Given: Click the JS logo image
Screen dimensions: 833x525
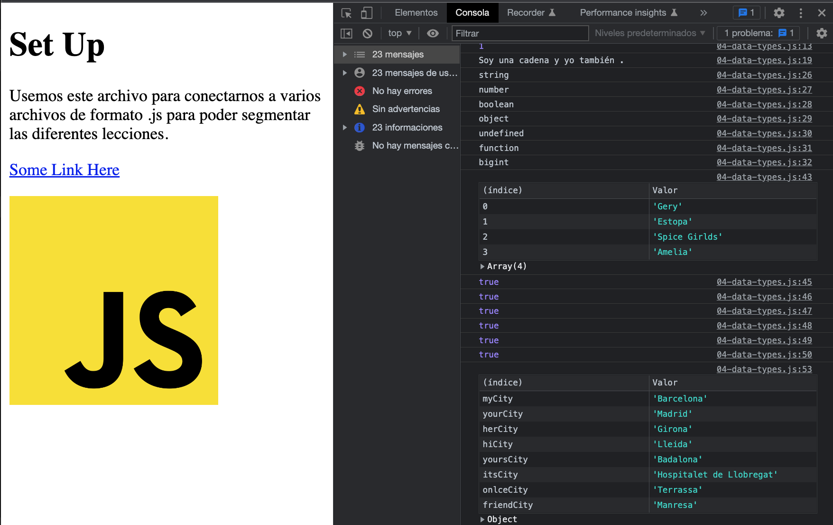Looking at the screenshot, I should (x=114, y=300).
